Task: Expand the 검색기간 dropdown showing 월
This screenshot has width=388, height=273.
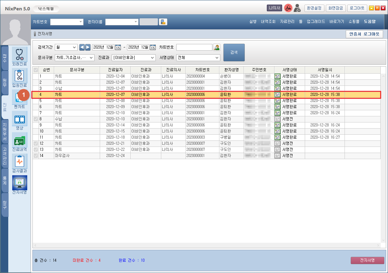Action: (66, 47)
